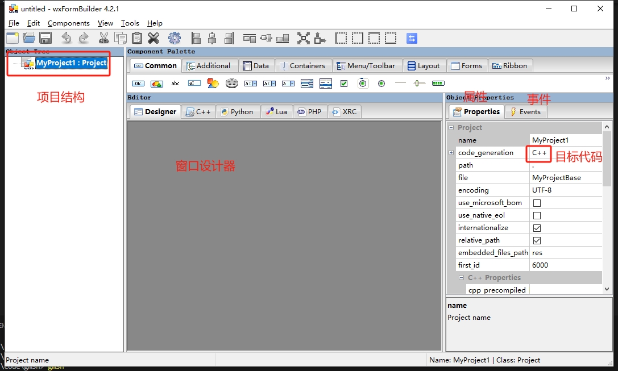
Task: Apply Align Center Horizontal toolbar icon
Action: 212,38
